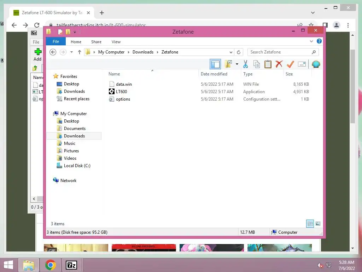This screenshot has width=362, height=272.
Task: Click New folder icon in Explorer title bar
Action: click(68, 32)
